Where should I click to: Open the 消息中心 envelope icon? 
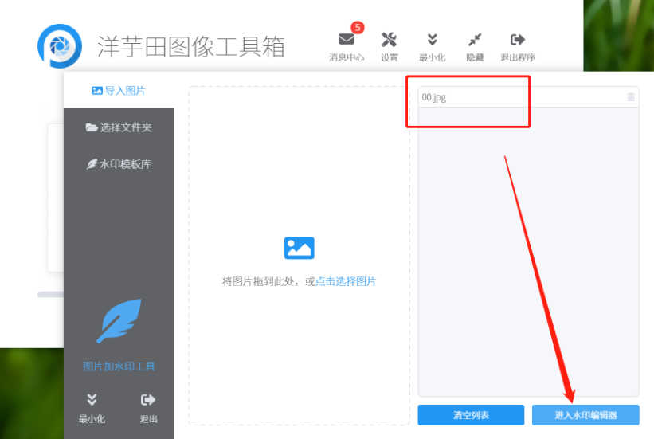(347, 40)
